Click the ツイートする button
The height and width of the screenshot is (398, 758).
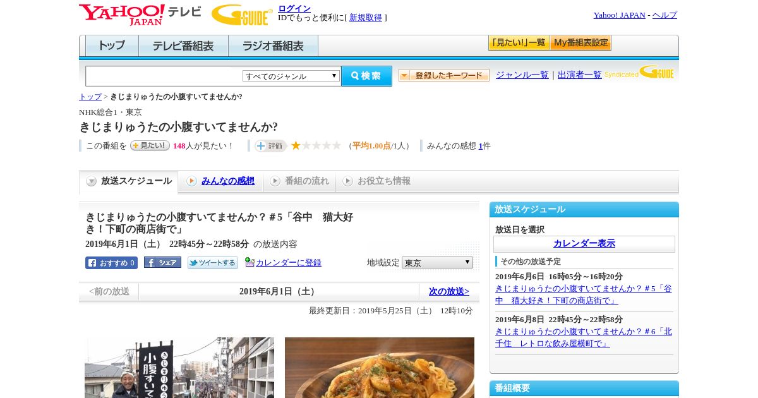pyautogui.click(x=213, y=263)
